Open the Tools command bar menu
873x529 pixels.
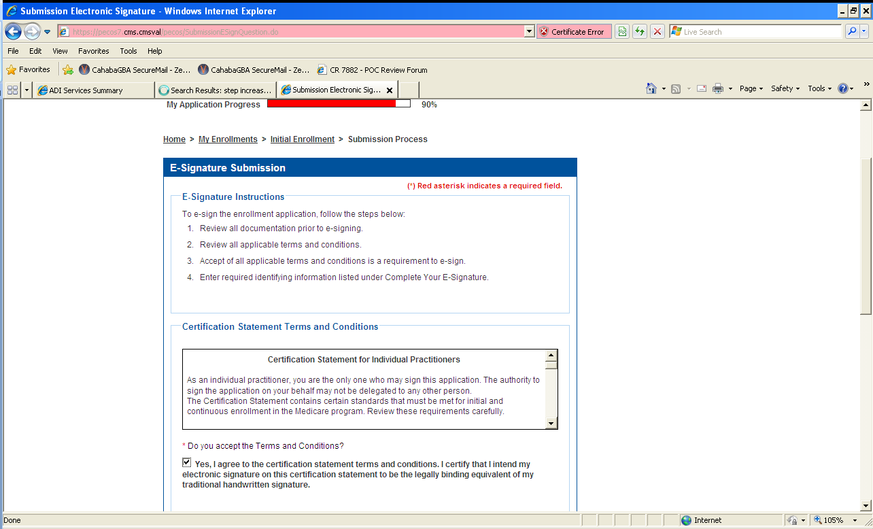(x=819, y=88)
